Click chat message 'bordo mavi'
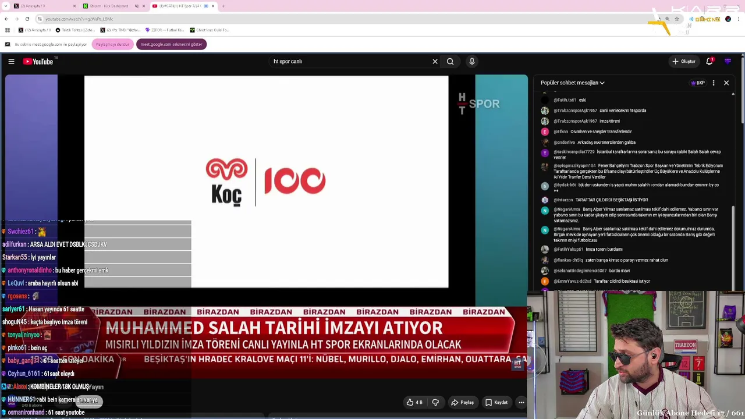745x419 pixels. point(619,271)
